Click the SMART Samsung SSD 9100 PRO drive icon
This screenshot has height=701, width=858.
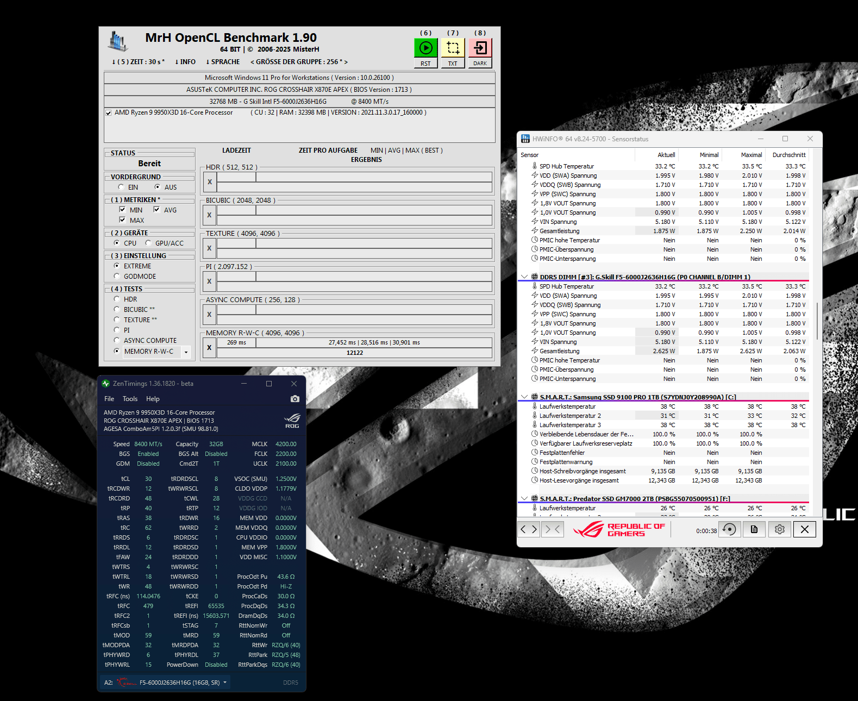click(x=534, y=397)
